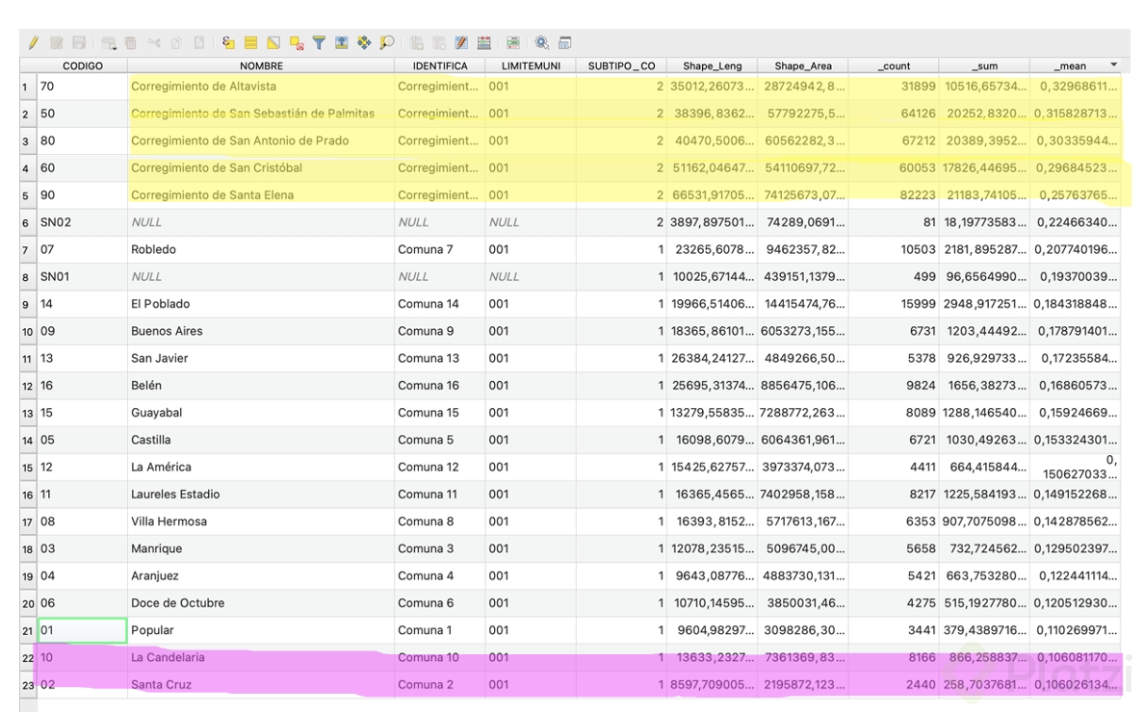Click the _mean column sort arrow
Viewport: 1144px width, 712px height.
click(1114, 65)
